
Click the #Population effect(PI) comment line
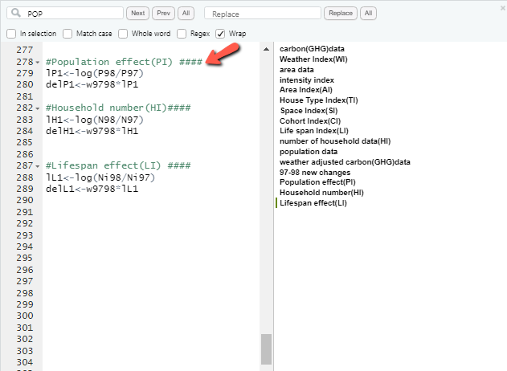click(124, 62)
